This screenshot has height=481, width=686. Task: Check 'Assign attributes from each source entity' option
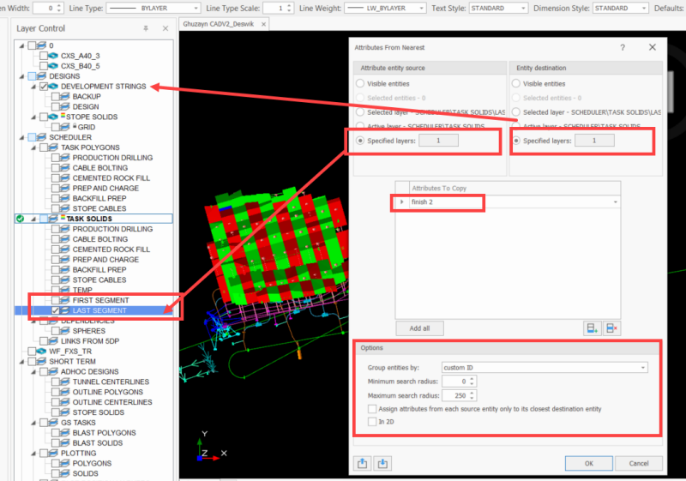(x=371, y=409)
